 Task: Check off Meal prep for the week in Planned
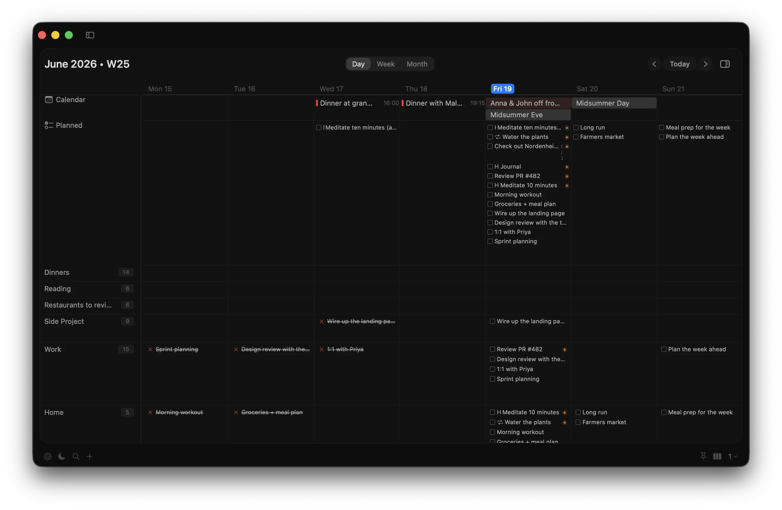(661, 127)
